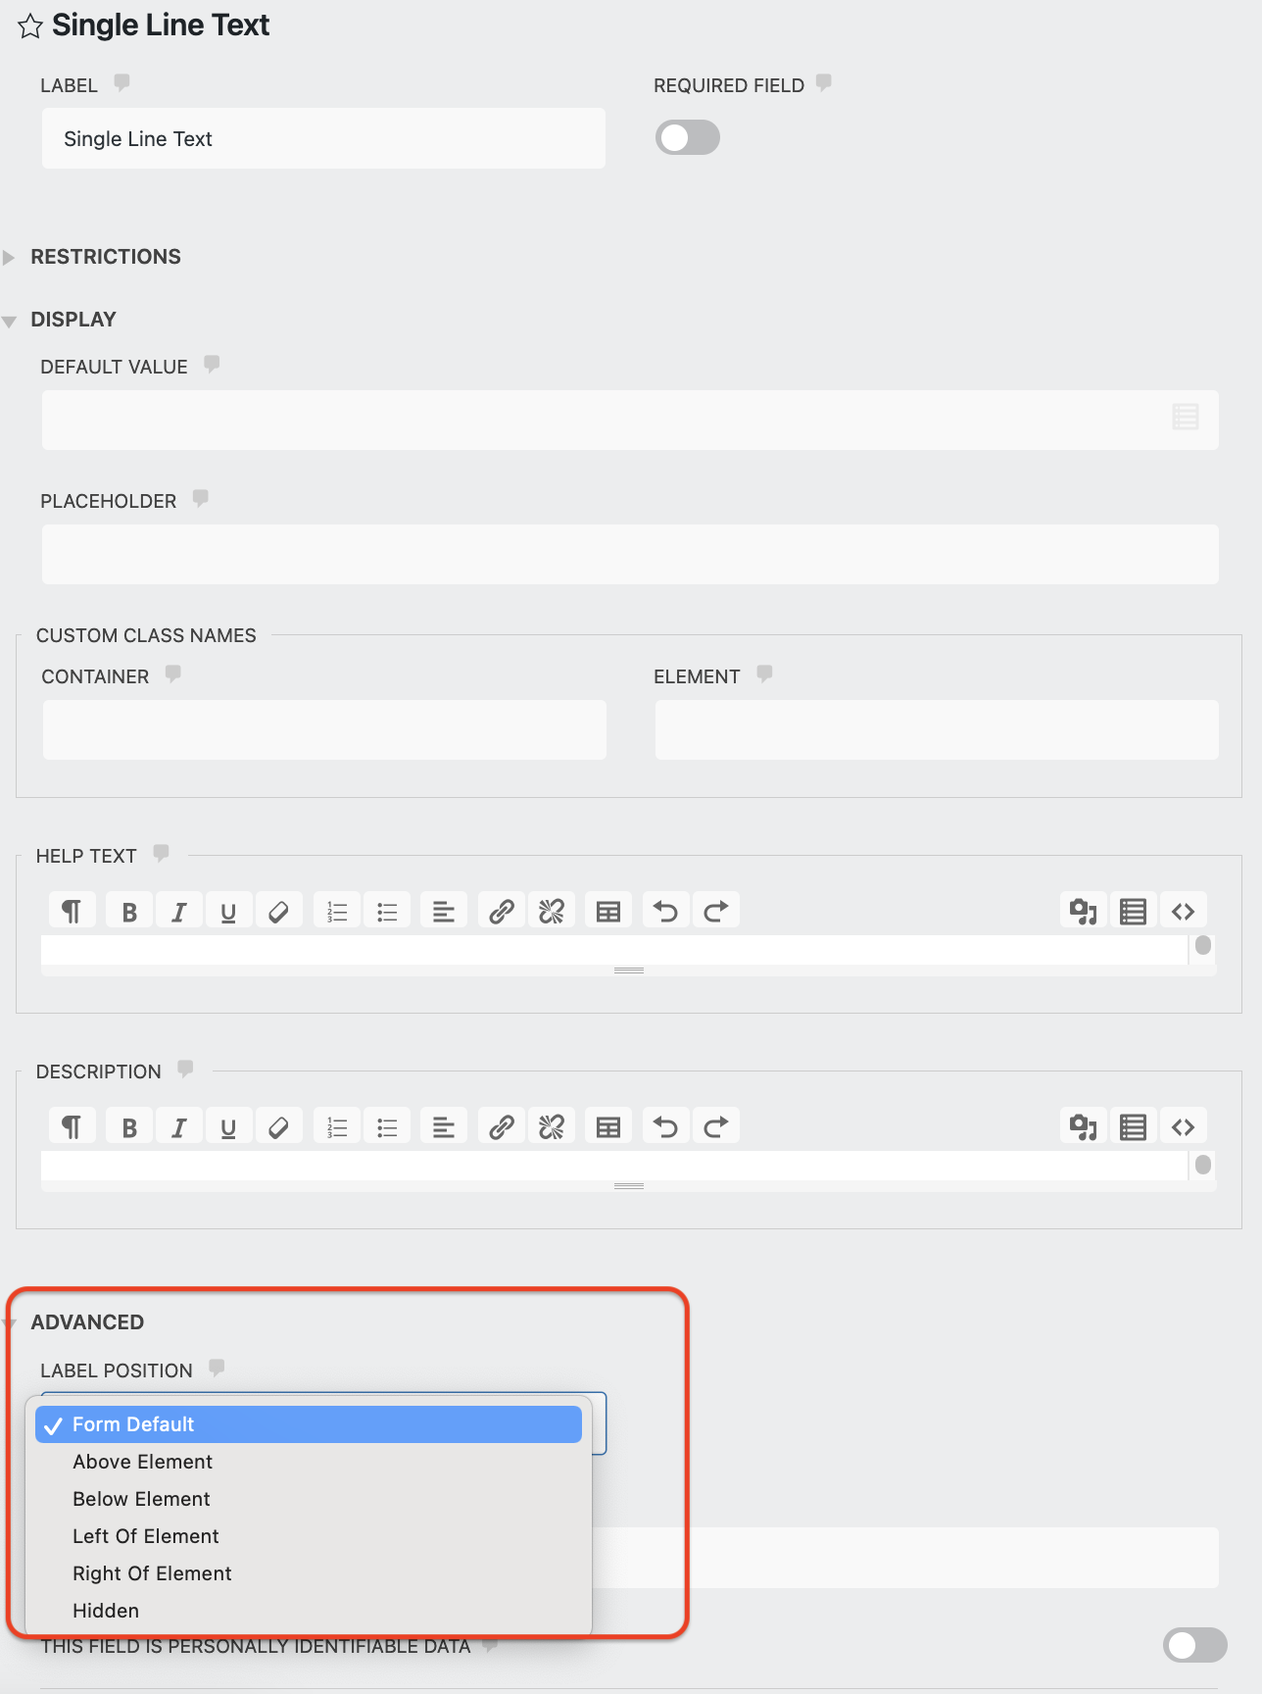Image resolution: width=1262 pixels, height=1694 pixels.
Task: Choose Above Element from dropdown list
Action: click(x=143, y=1462)
